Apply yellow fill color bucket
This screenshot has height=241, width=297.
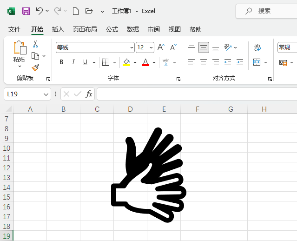point(126,62)
